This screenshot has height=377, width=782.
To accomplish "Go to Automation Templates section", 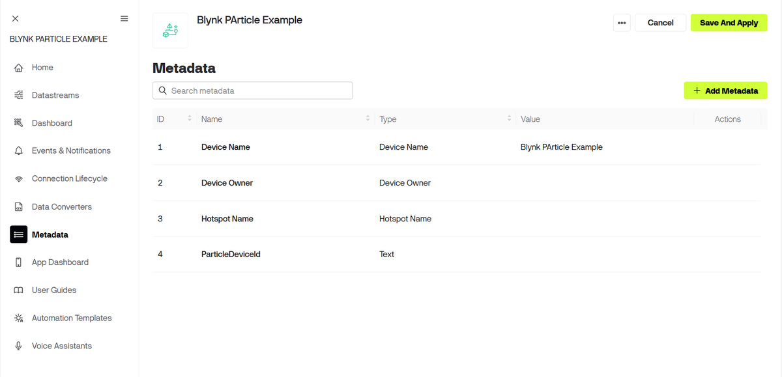I will pyautogui.click(x=72, y=318).
